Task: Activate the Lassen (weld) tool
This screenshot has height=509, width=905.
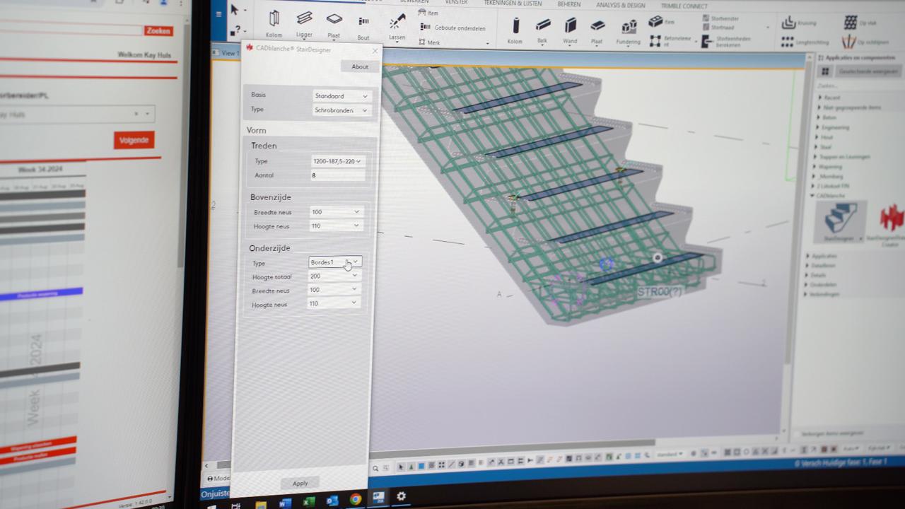Action: pyautogui.click(x=397, y=25)
